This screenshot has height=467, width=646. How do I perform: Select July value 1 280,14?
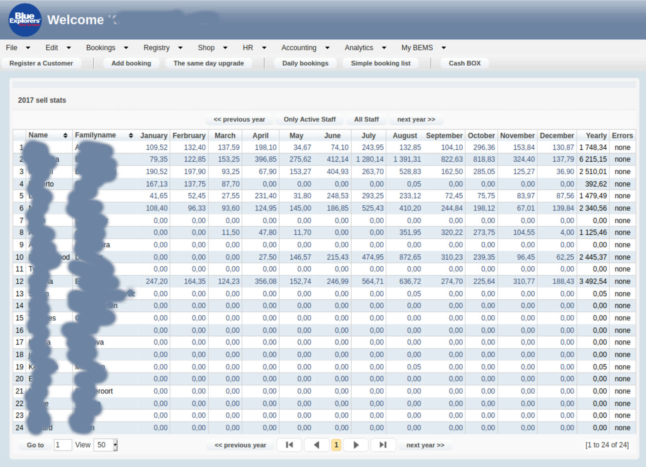[x=370, y=159]
